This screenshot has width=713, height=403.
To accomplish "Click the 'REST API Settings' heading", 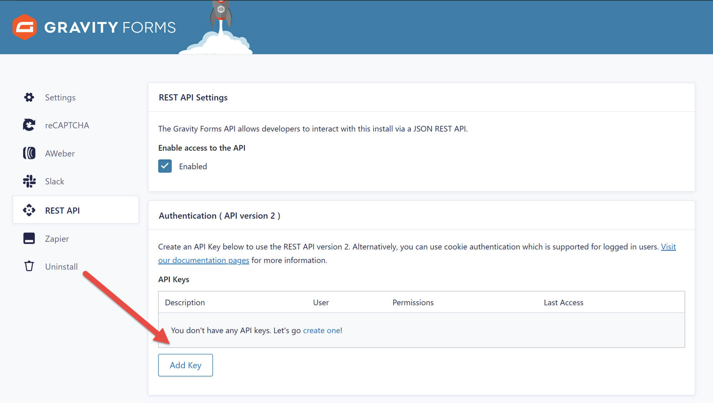I will coord(193,98).
